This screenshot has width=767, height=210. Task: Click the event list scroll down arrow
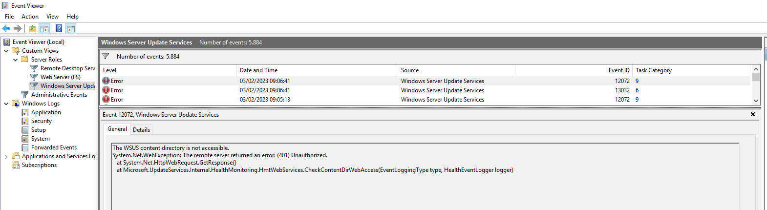coord(756,101)
